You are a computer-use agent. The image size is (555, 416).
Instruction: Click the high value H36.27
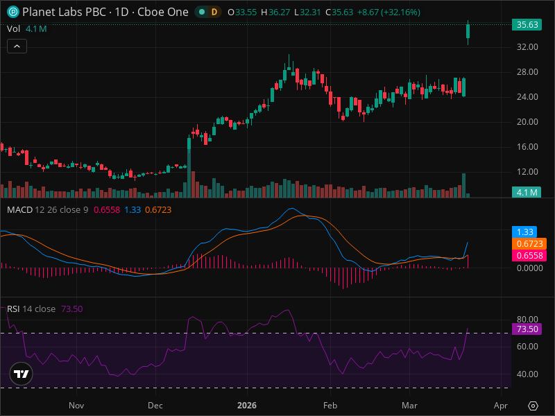tap(275, 12)
